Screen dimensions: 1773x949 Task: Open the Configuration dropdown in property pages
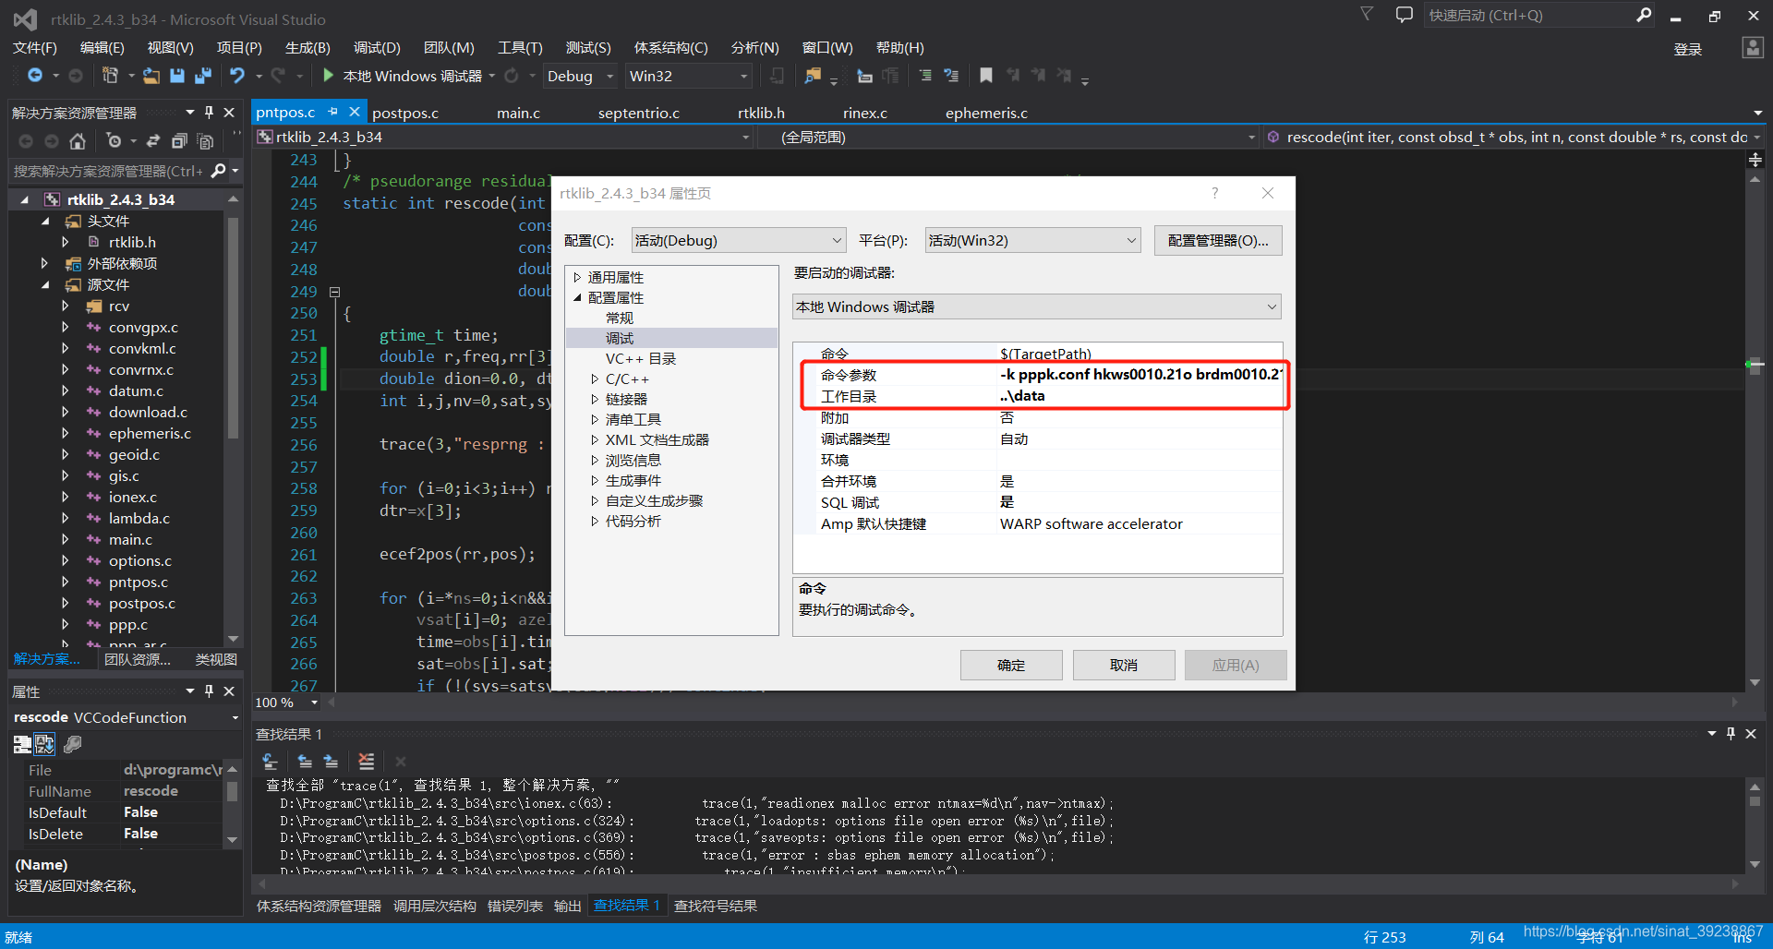[x=739, y=241]
